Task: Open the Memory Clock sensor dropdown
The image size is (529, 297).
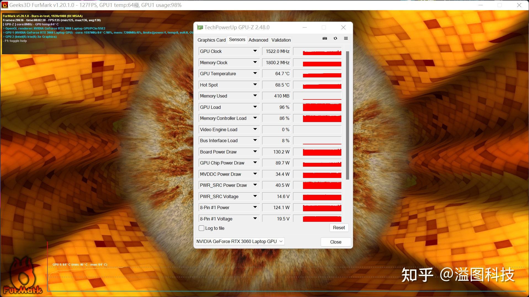Action: pyautogui.click(x=255, y=62)
